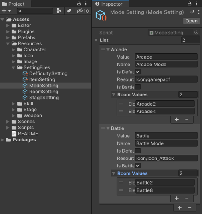202x214 pixels.
Task: Click the Open button
Action: point(191,21)
